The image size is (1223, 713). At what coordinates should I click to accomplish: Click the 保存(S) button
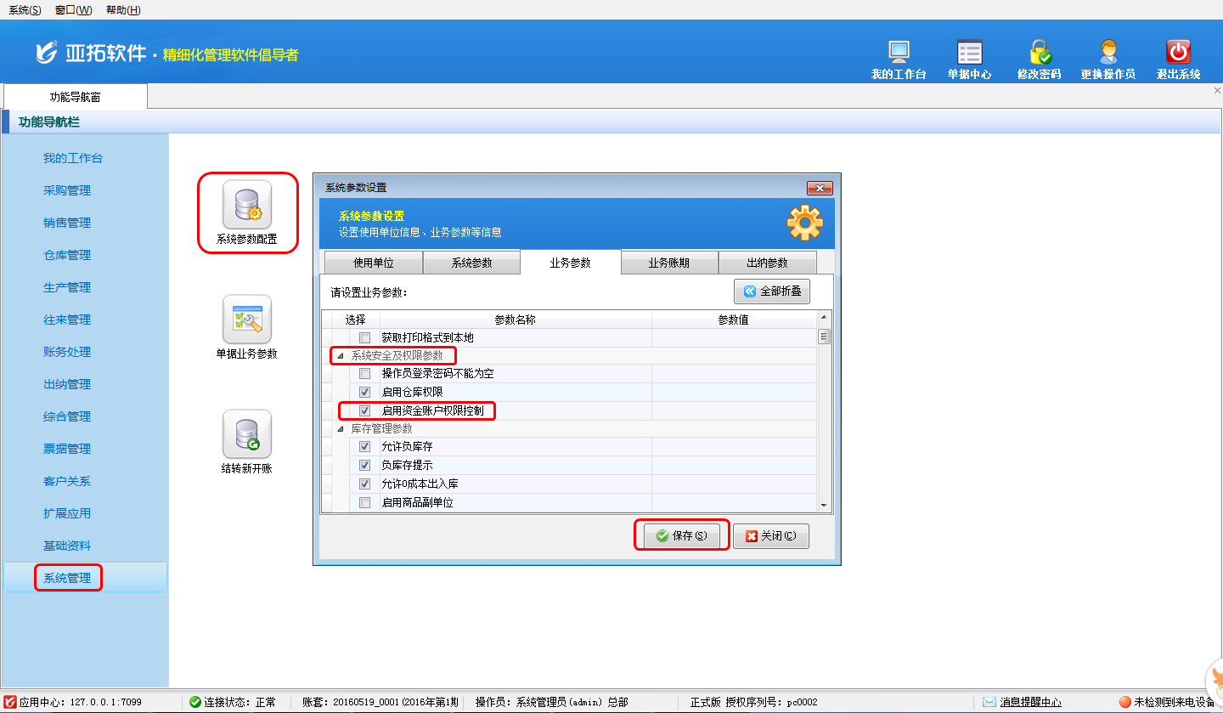pos(681,536)
